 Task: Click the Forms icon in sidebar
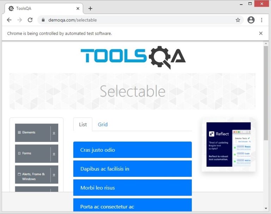click(x=19, y=153)
